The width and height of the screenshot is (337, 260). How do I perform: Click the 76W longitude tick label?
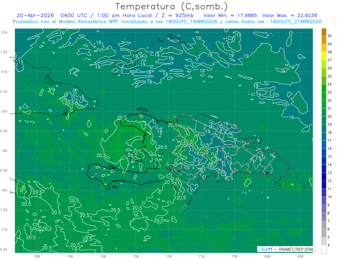pos(37,256)
